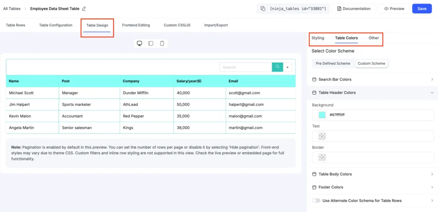
Task: Click the Red Pepper company cell
Action: click(147, 116)
